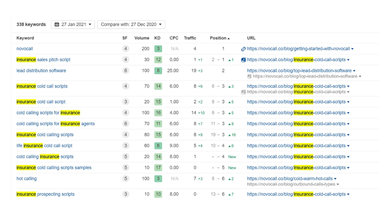Screen dimensions: 390x217
Task: Sort by KD column header
Action: pyautogui.click(x=157, y=38)
